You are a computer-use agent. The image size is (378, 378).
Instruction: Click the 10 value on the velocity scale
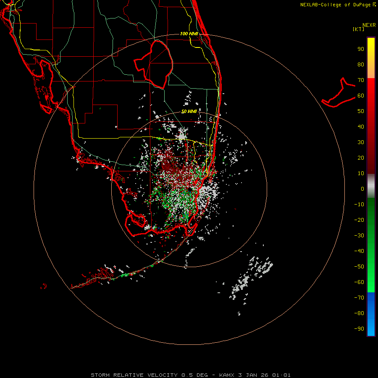(x=361, y=173)
